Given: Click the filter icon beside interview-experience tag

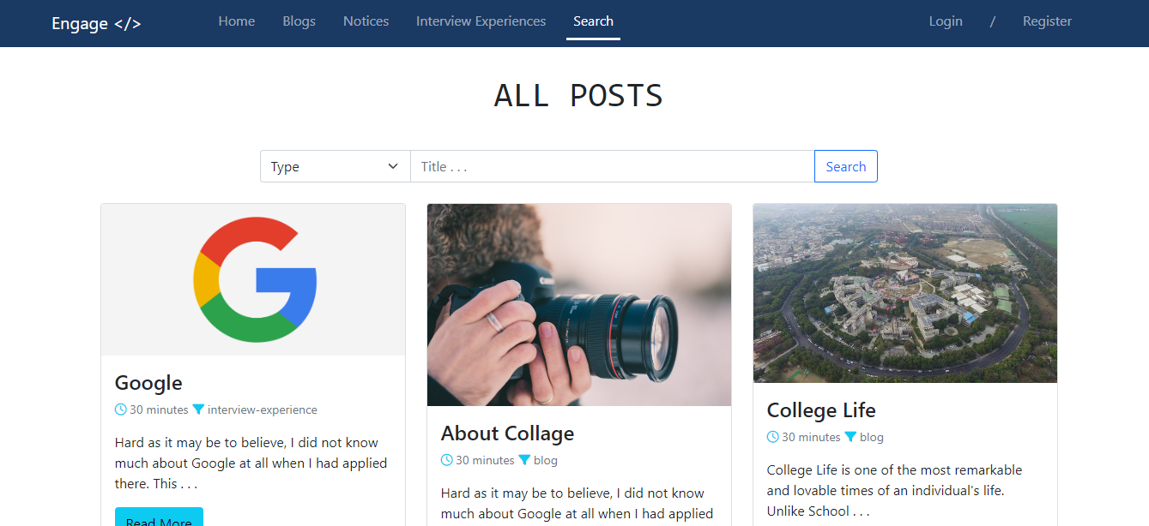Looking at the screenshot, I should coord(198,409).
